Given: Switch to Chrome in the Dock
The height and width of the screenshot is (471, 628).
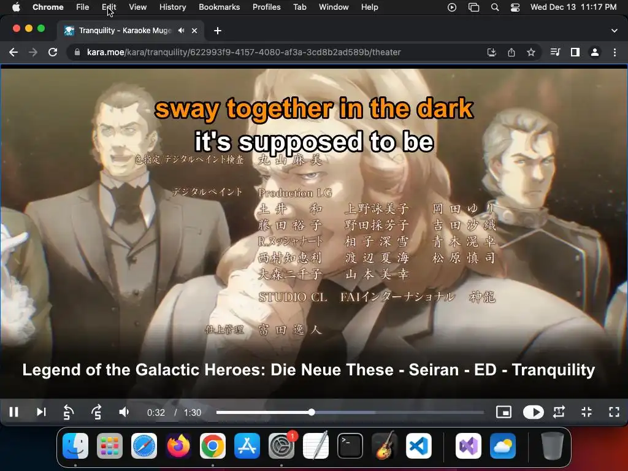Looking at the screenshot, I should coord(213,446).
